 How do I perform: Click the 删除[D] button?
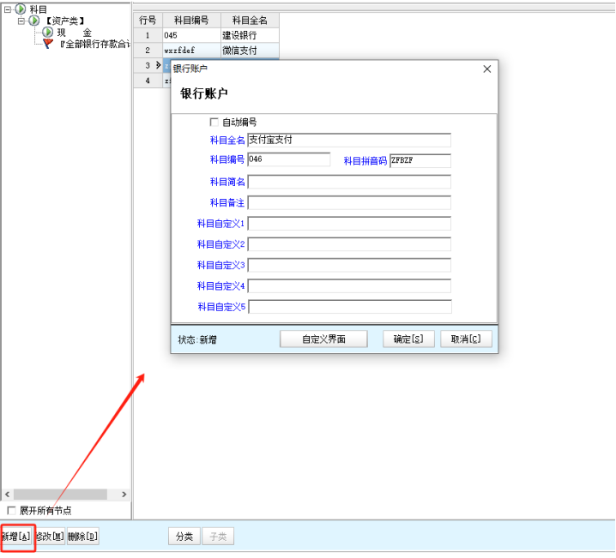(83, 537)
